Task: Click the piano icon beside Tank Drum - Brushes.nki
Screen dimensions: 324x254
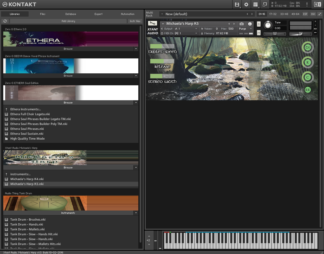Action: click(7, 219)
